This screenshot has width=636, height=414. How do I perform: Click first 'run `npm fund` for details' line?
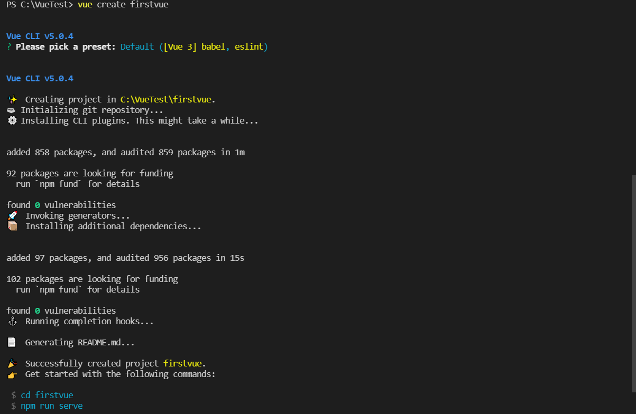78,184
